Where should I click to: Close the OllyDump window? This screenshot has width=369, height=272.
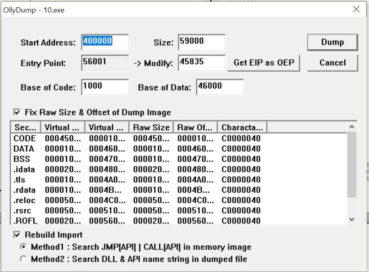point(356,9)
